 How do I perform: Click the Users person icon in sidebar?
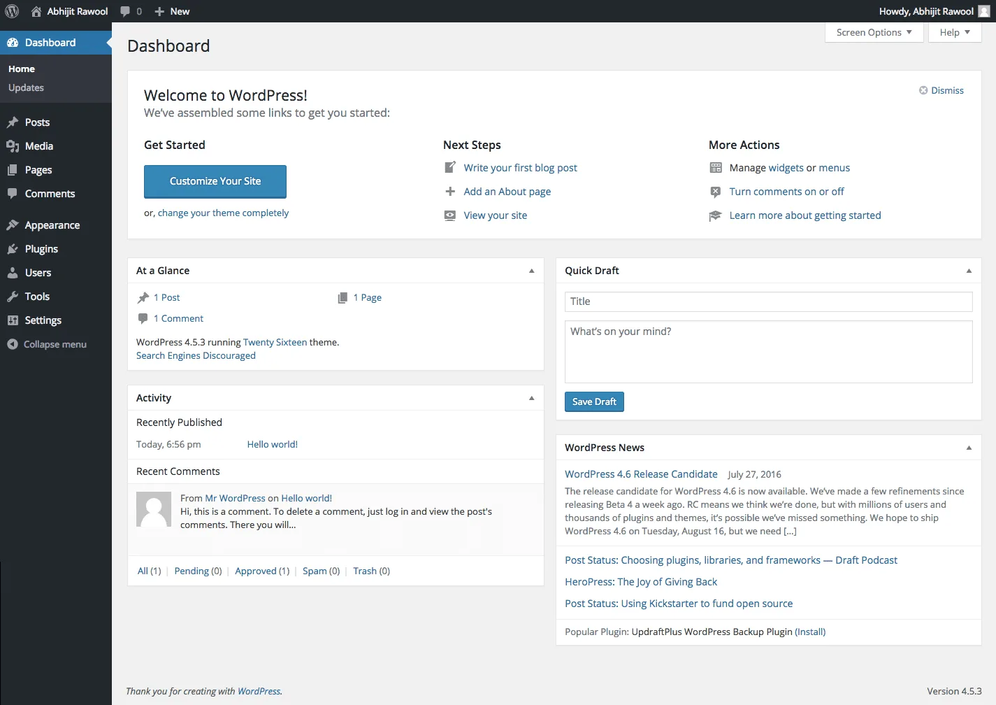(x=13, y=273)
